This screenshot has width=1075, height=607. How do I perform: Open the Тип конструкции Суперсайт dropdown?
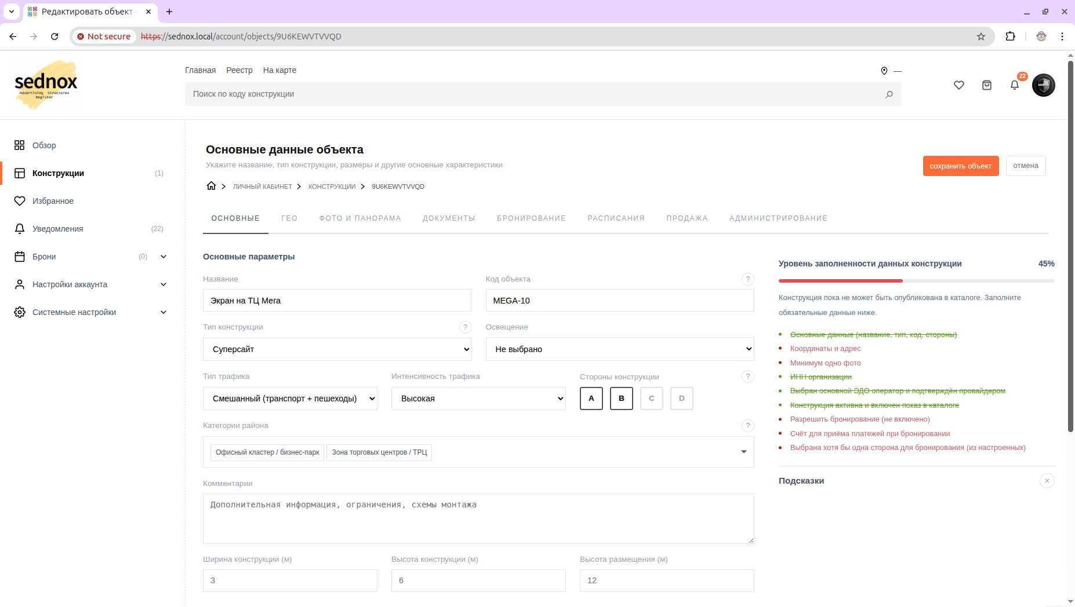coord(337,349)
